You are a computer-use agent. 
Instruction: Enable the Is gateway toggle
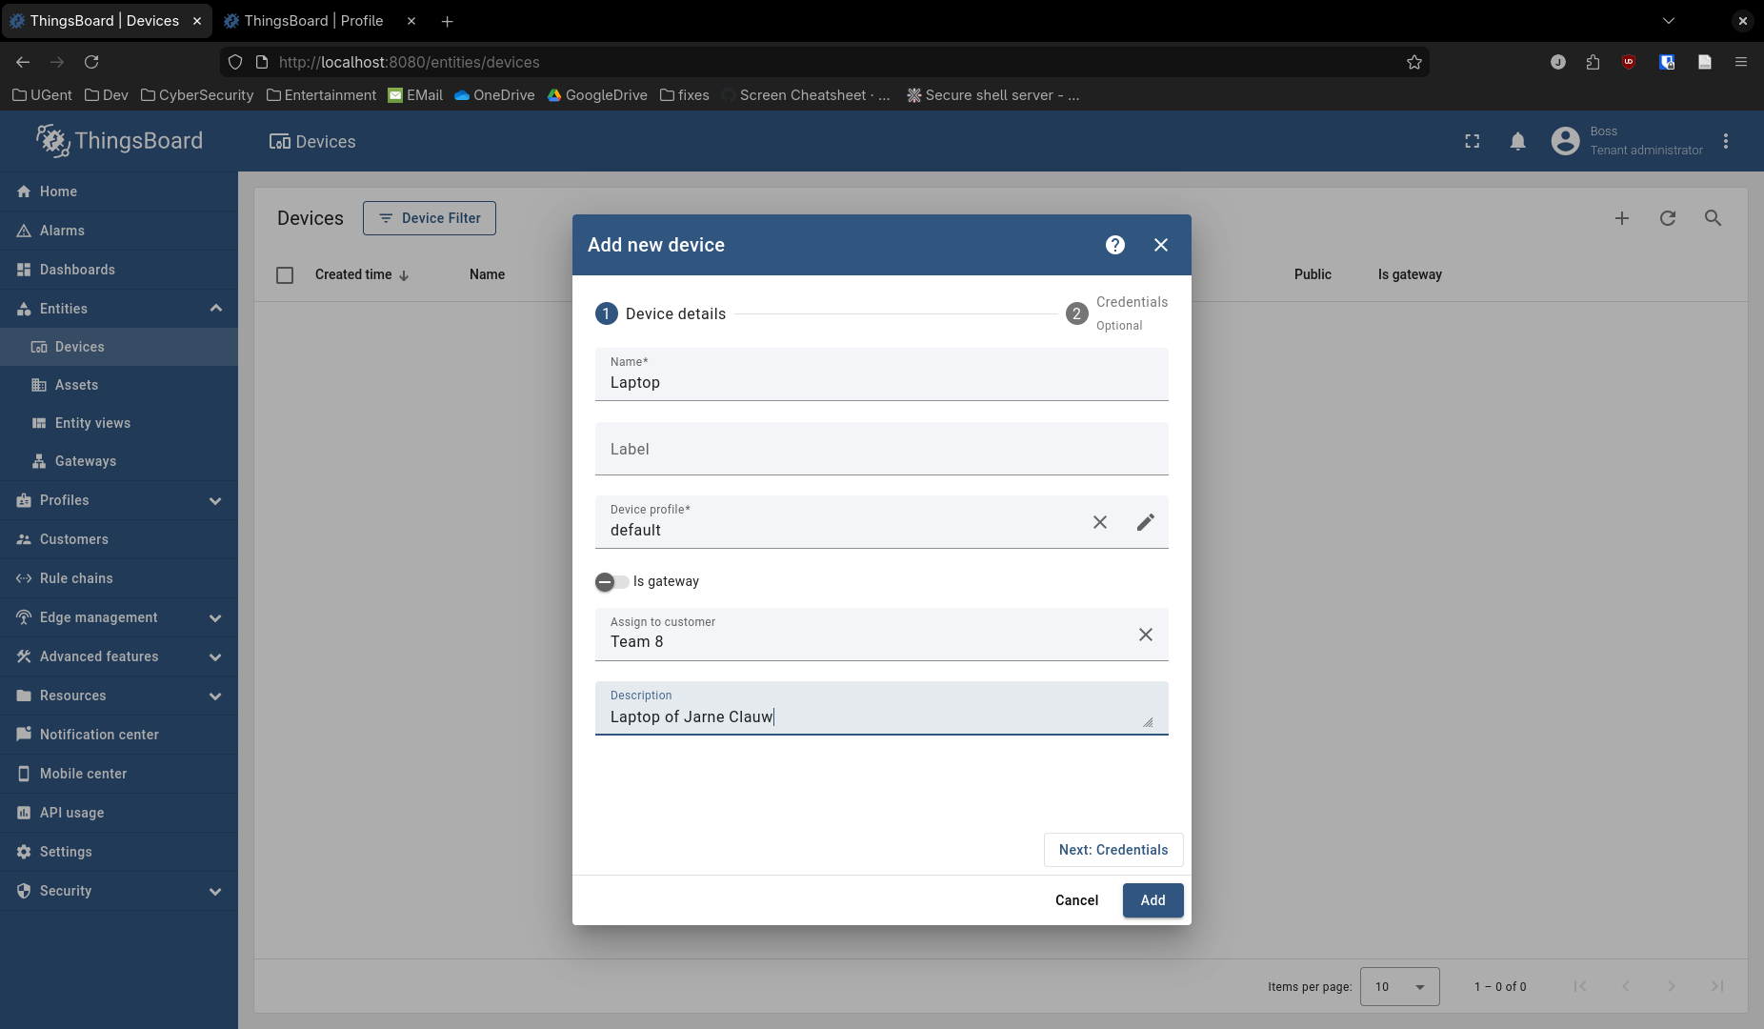611,582
